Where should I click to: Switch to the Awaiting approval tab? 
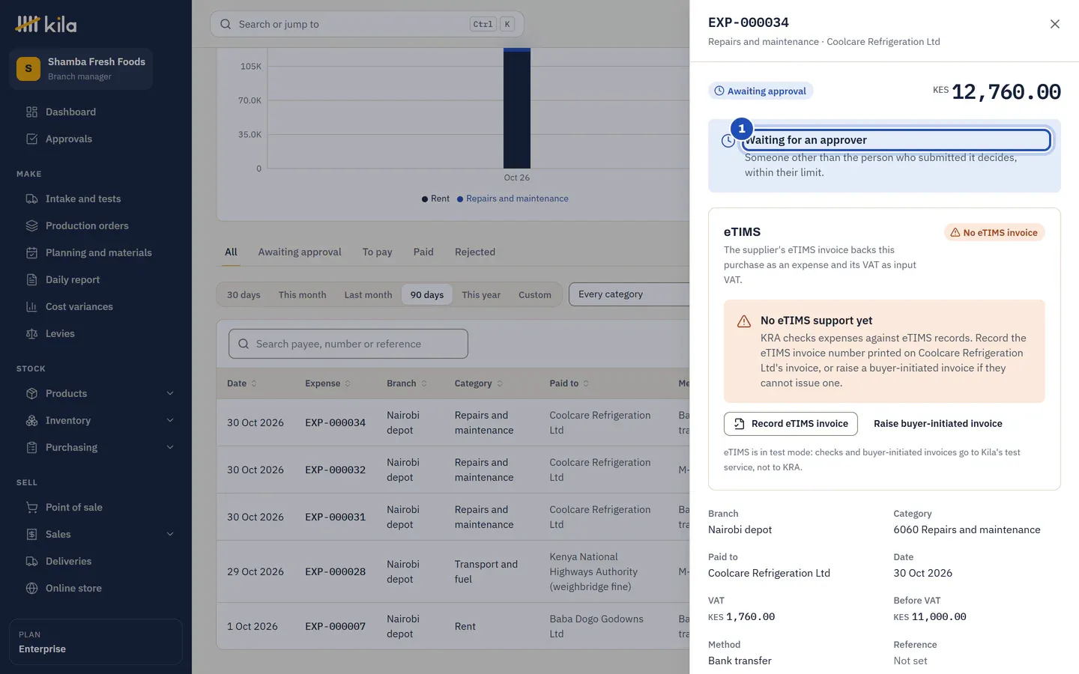pos(300,252)
